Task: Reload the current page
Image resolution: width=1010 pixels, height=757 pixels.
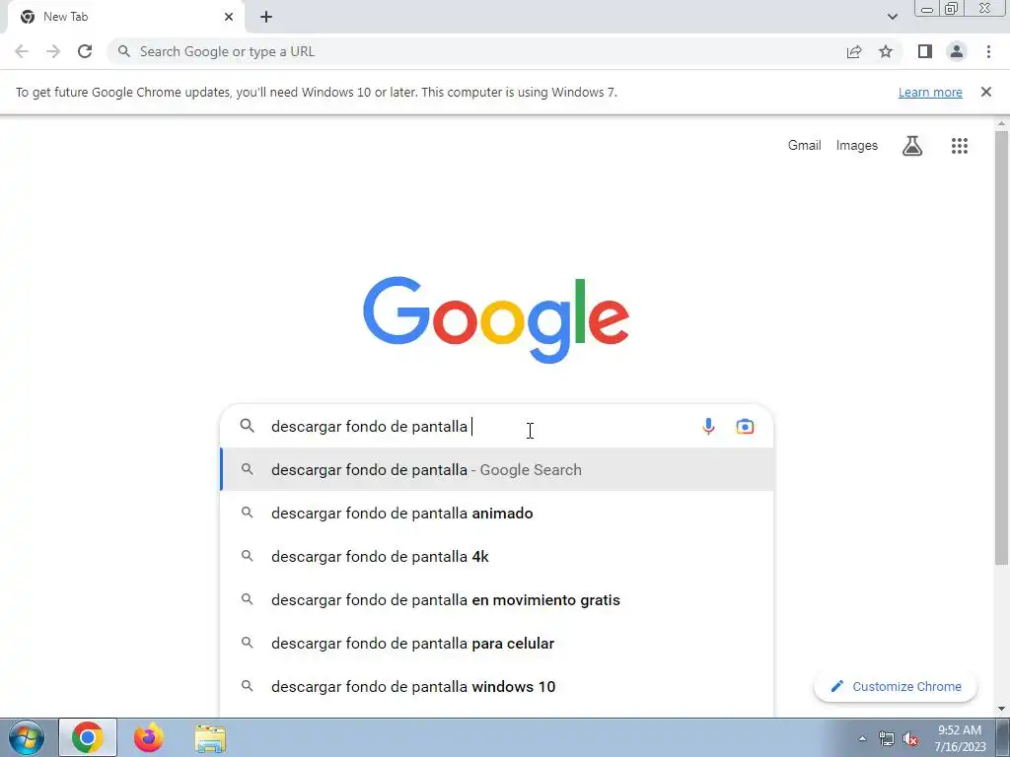Action: tap(85, 51)
